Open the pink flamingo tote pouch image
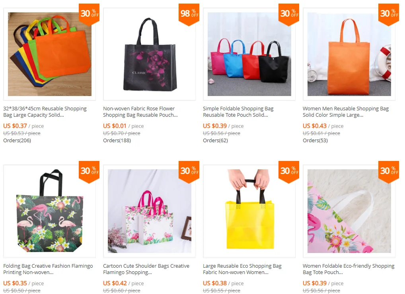The image size is (405, 294). coord(349,211)
